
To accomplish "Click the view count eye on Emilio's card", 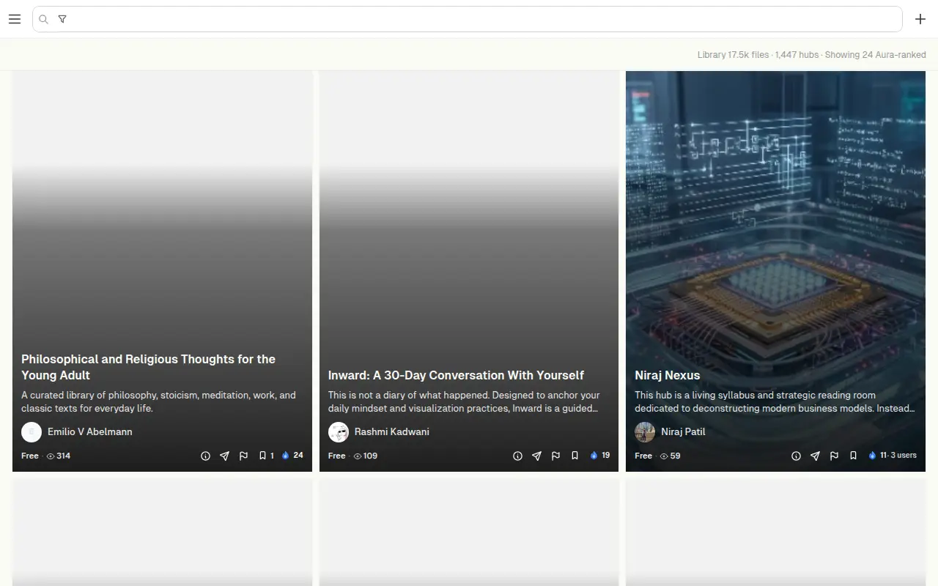I will [x=51, y=456].
